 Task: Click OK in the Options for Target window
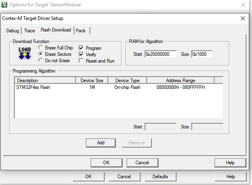pos(89,177)
